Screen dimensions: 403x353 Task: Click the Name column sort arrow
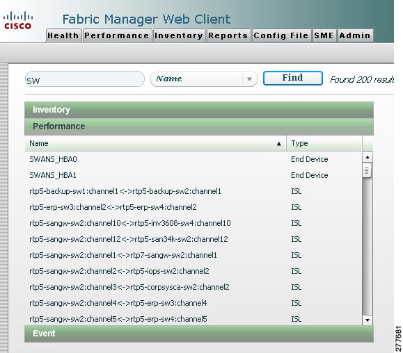(279, 144)
